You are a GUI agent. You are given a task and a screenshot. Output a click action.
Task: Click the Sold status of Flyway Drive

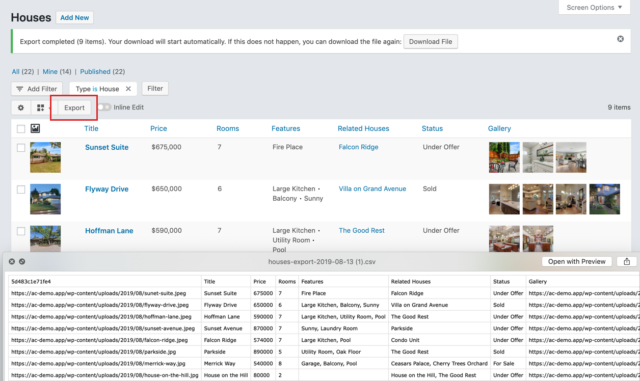pos(430,188)
